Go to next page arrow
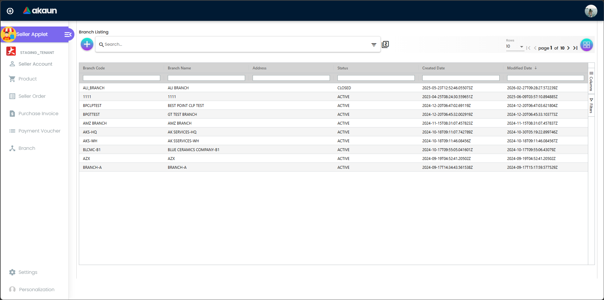The image size is (604, 300). [x=568, y=48]
